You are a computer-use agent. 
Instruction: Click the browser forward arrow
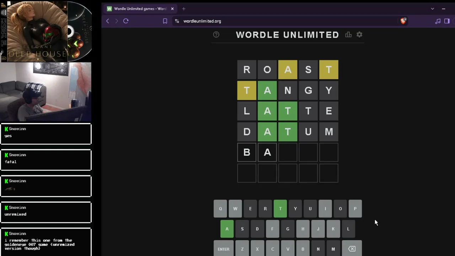(116, 21)
